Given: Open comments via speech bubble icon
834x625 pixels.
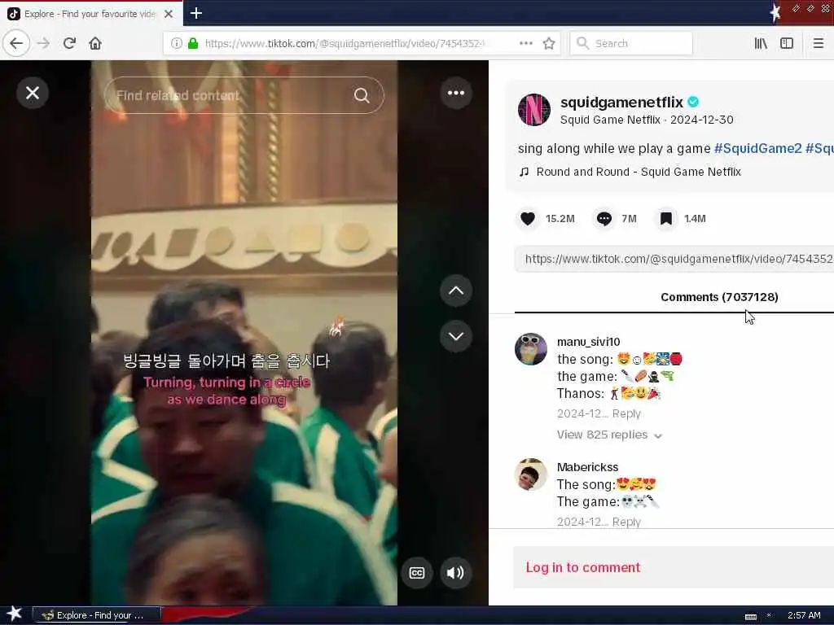Looking at the screenshot, I should tap(604, 218).
